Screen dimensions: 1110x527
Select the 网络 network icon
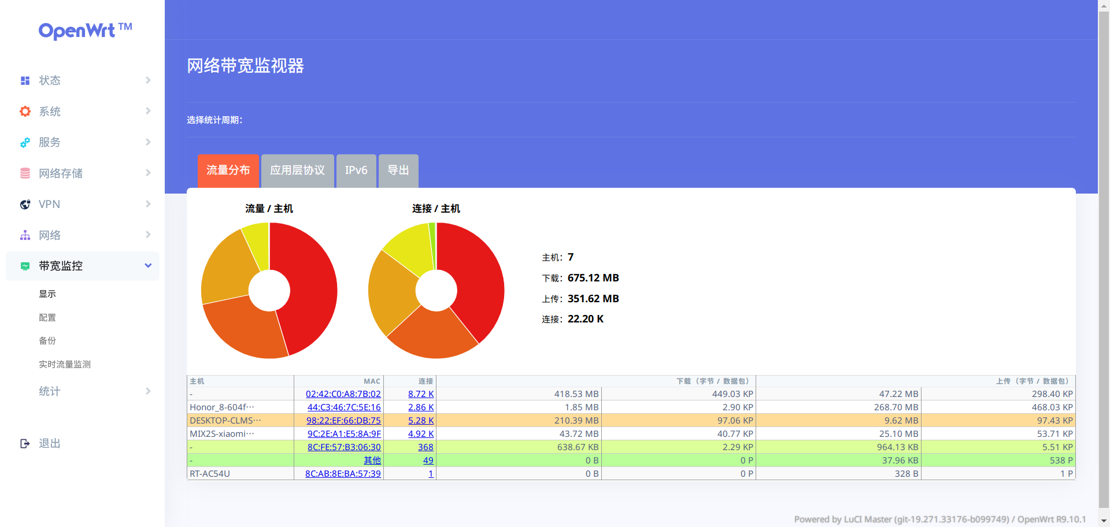25,235
